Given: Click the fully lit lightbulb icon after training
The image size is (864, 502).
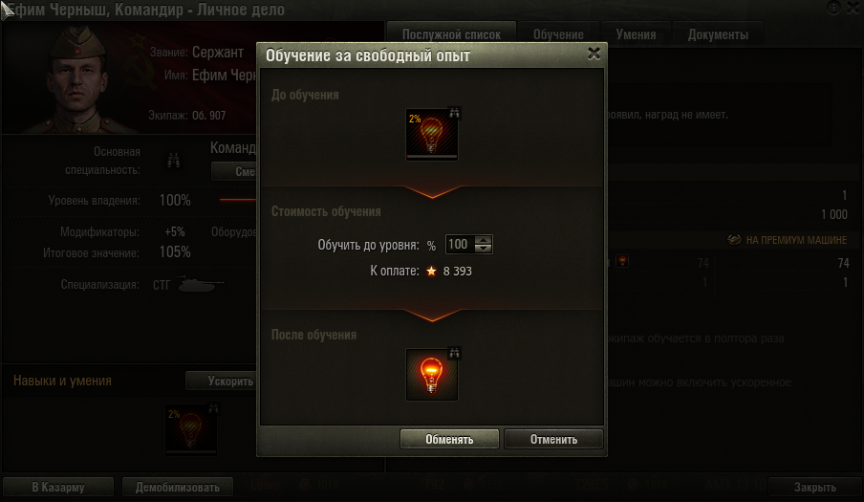Looking at the screenshot, I should point(431,375).
